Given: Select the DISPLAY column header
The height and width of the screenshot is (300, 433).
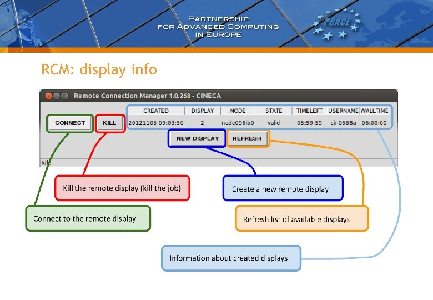Looking at the screenshot, I should [x=203, y=111].
